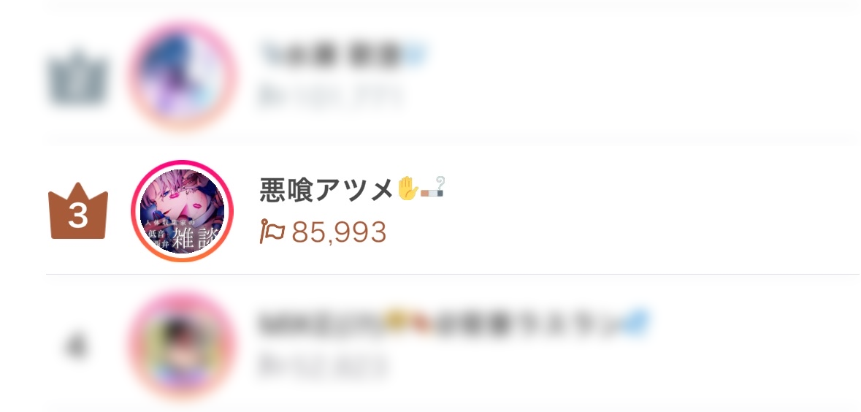This screenshot has height=412, width=861.
Task: Open the blurred avatar in the fourth-ranked row
Action: [183, 346]
